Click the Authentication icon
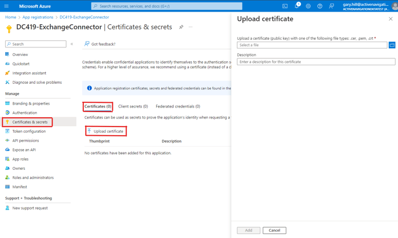The width and height of the screenshot is (398, 238). coord(8,113)
